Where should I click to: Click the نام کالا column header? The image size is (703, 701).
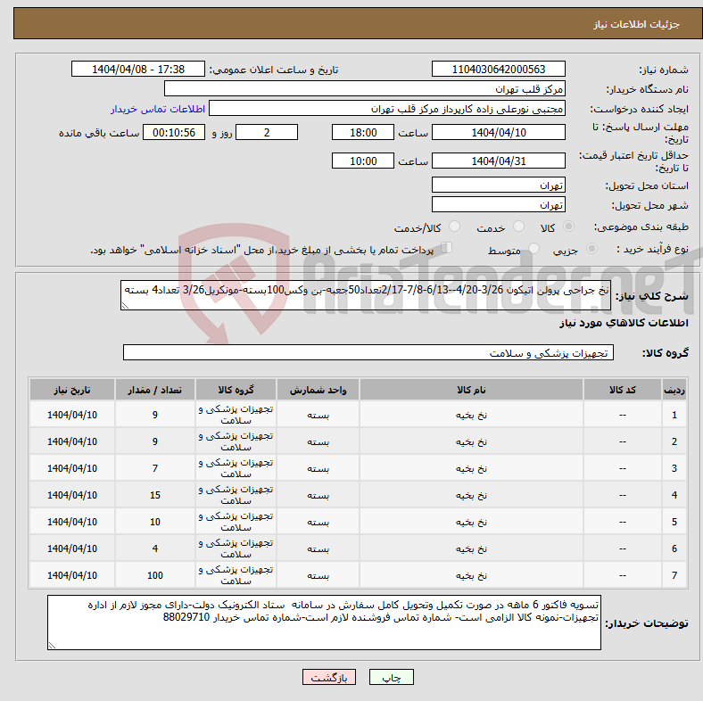pyautogui.click(x=471, y=390)
